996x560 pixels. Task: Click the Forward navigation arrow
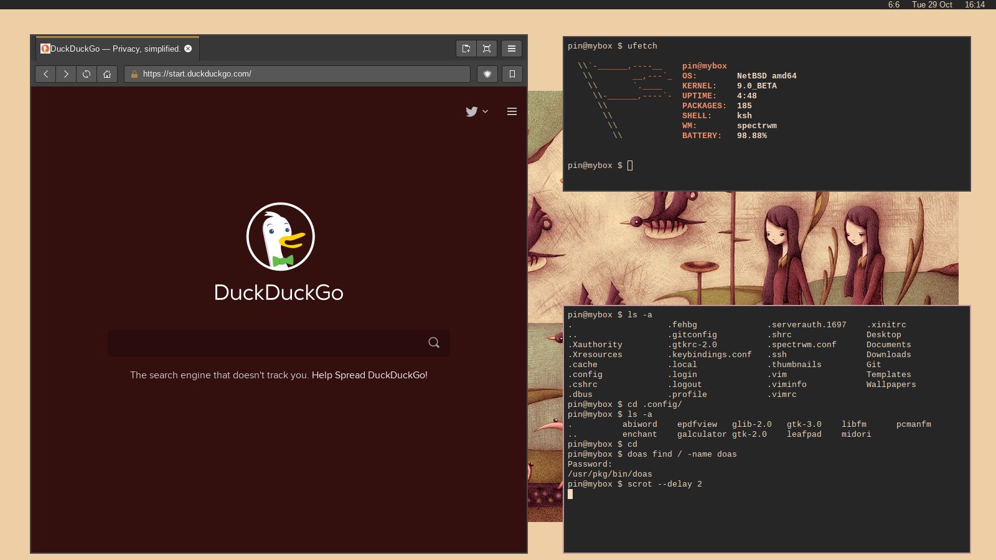[66, 73]
